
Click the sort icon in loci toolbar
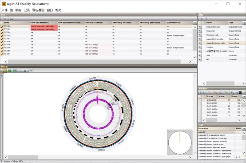point(232,92)
